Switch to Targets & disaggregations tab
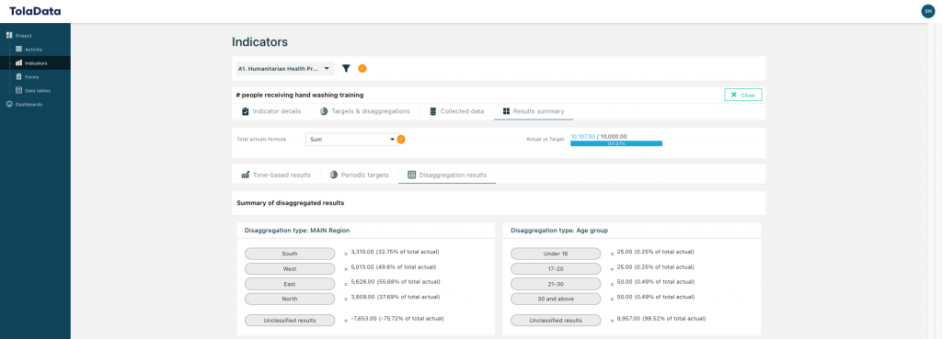Viewport: 942px width, 339px height. click(x=364, y=111)
